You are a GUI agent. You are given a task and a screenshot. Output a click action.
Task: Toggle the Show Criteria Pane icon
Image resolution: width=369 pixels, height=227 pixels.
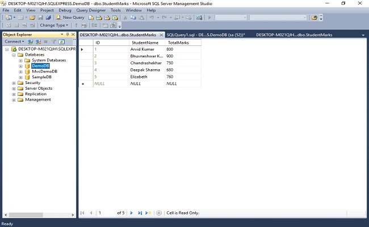(16, 25)
